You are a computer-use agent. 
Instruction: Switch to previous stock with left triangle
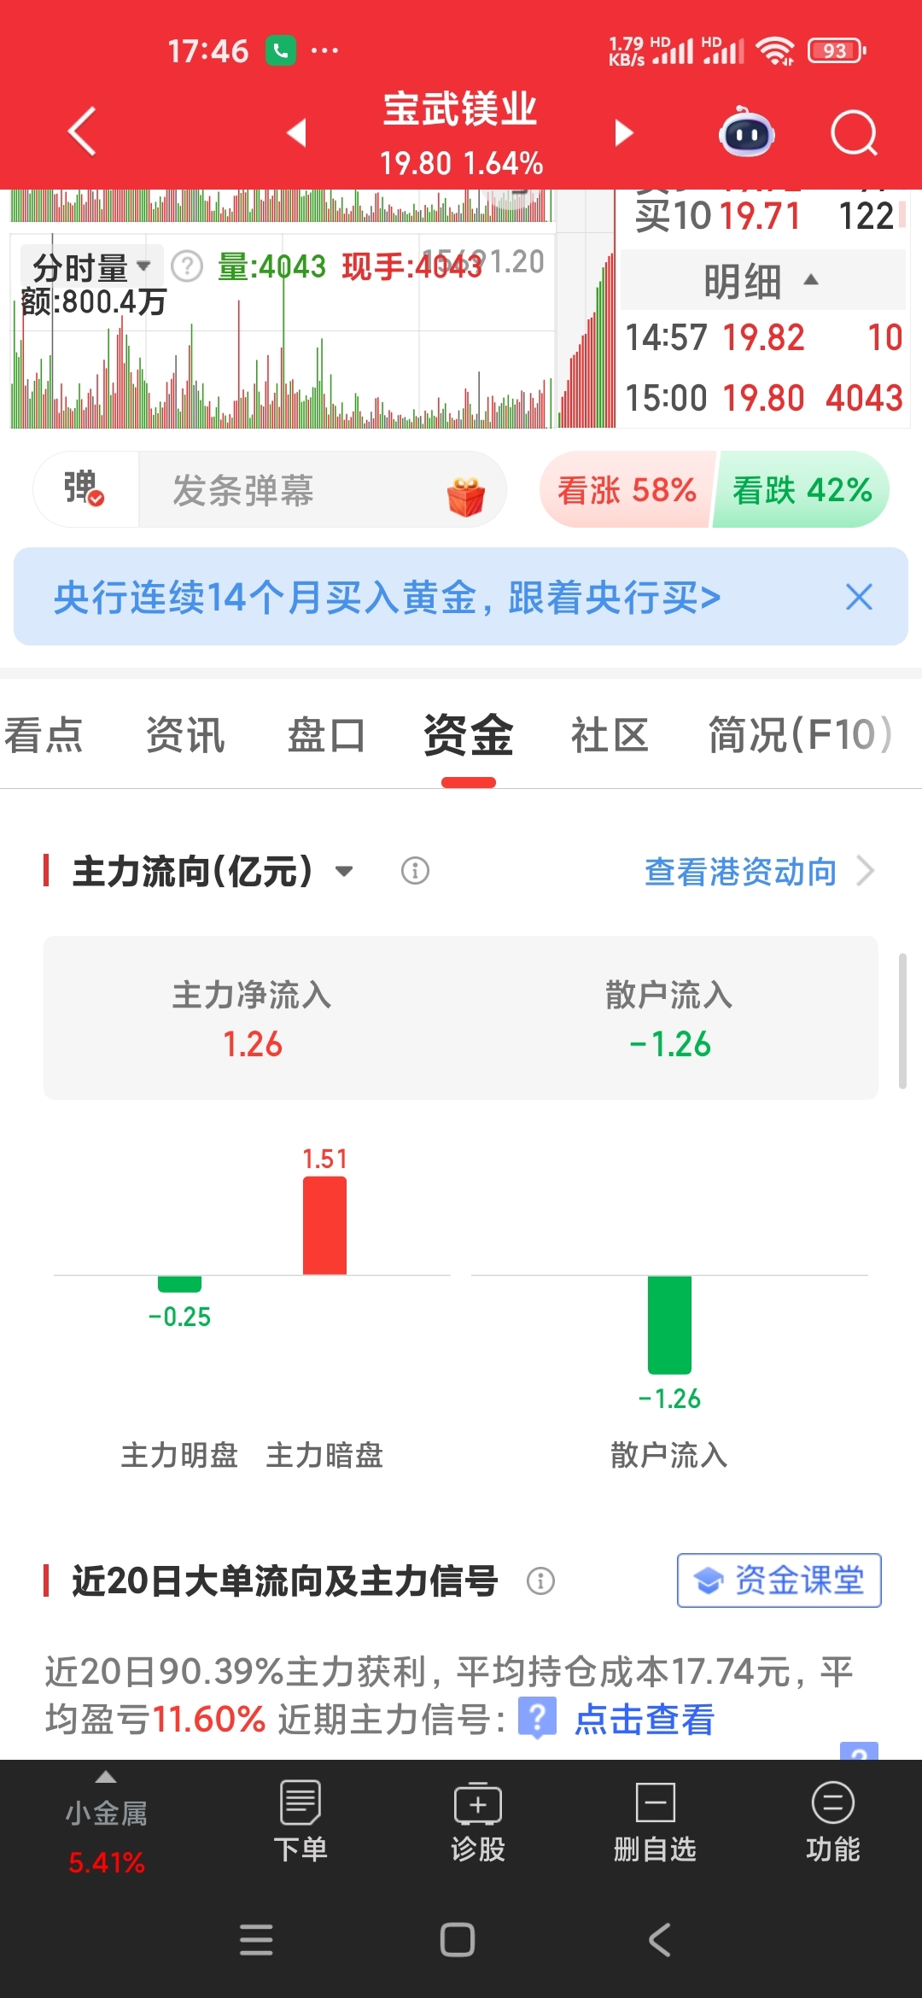click(x=296, y=132)
